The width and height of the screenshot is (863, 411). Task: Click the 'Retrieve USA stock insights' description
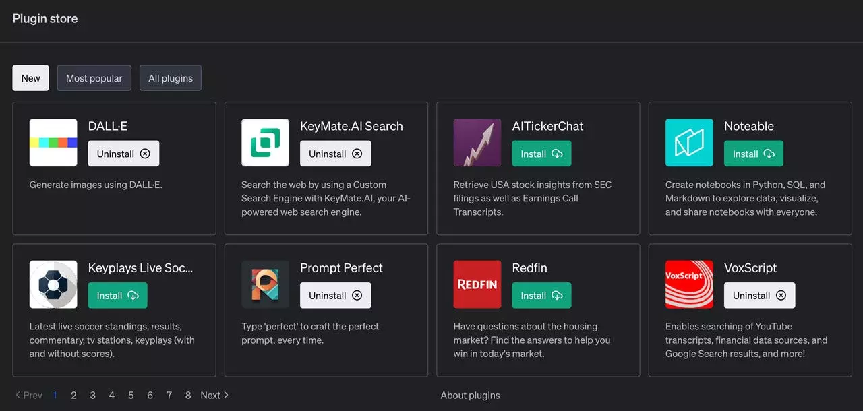(533, 198)
